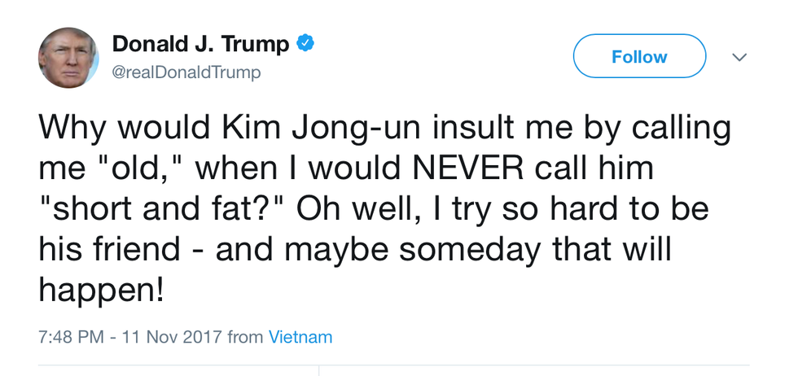Click the Donald J. Trump display name

pyautogui.click(x=200, y=44)
